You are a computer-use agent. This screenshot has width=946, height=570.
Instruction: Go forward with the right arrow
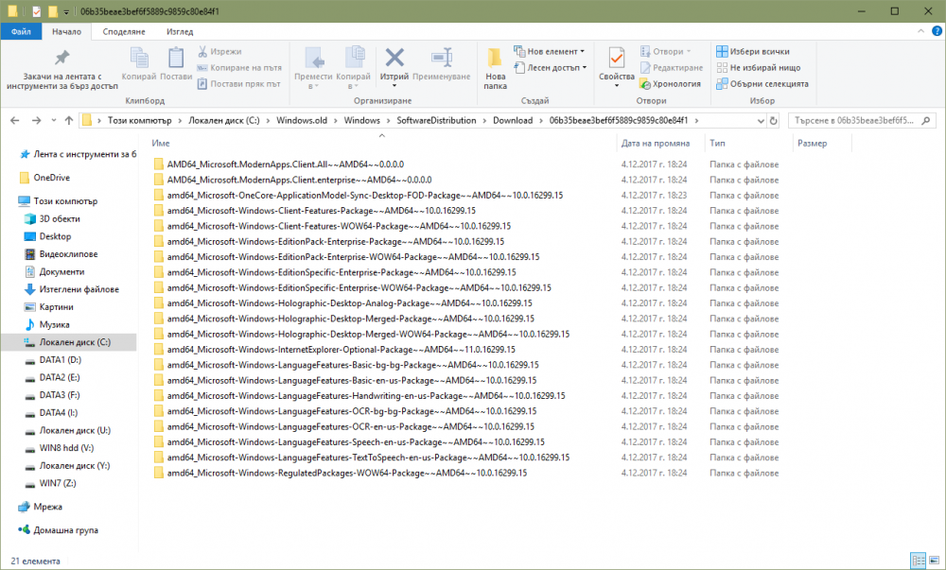coord(36,120)
